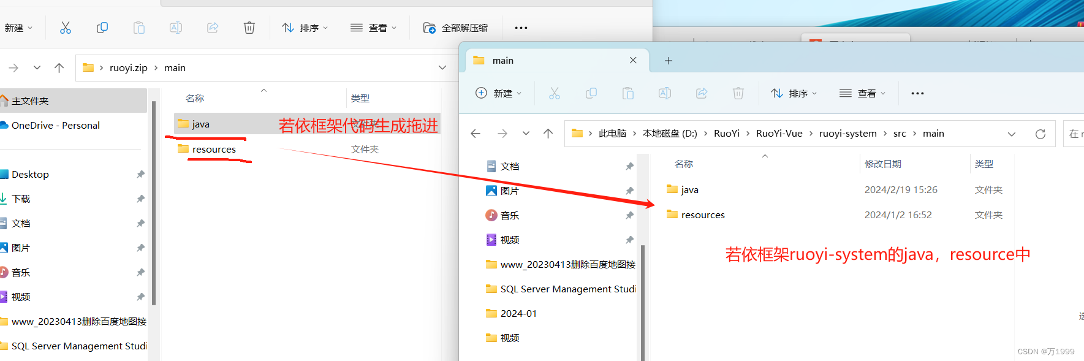Screen dimensions: 1084x361
Task: Click src breadcrumb
Action: [900, 134]
